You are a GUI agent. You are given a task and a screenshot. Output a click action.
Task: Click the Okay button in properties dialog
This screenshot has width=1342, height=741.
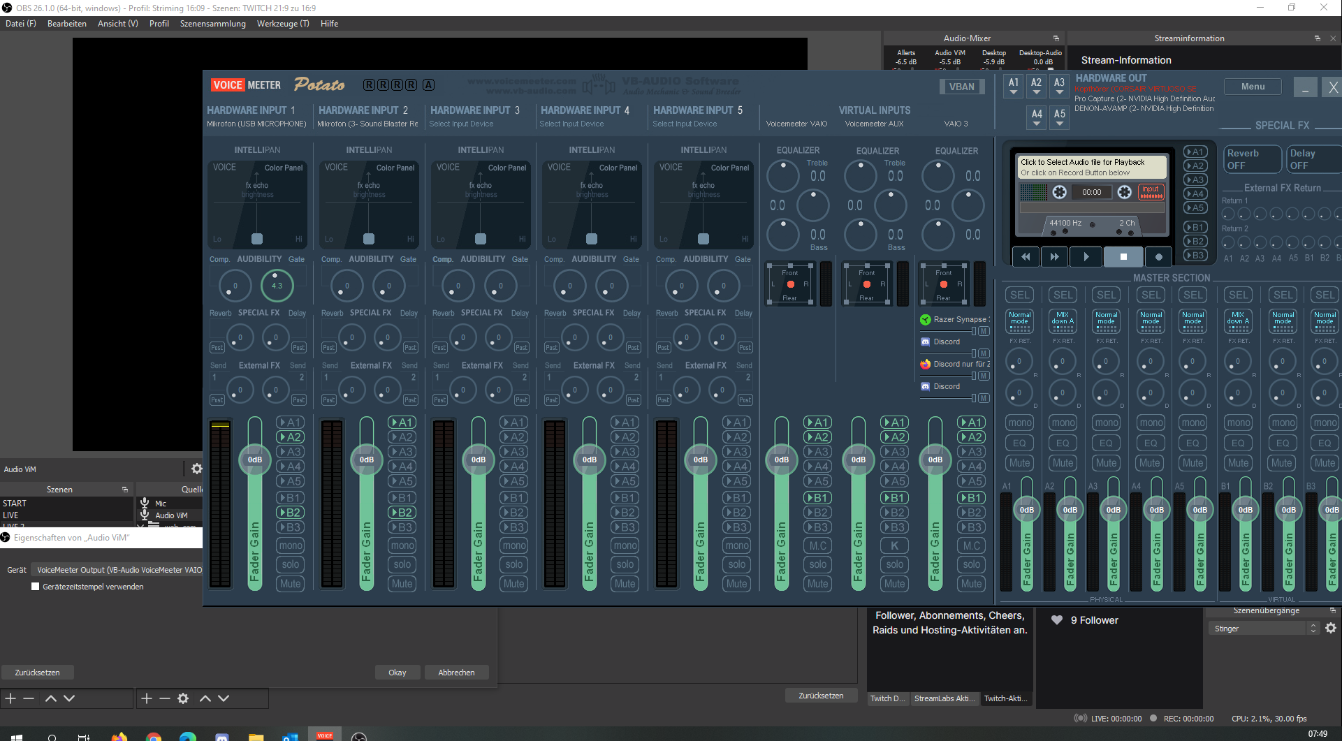[x=397, y=673]
